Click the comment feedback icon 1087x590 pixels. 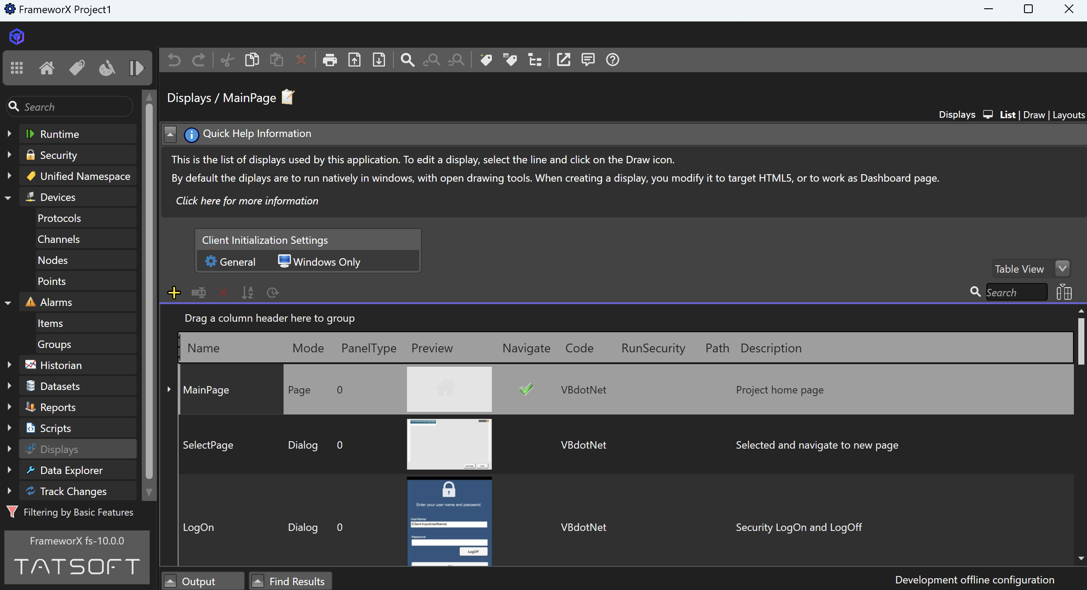point(588,60)
